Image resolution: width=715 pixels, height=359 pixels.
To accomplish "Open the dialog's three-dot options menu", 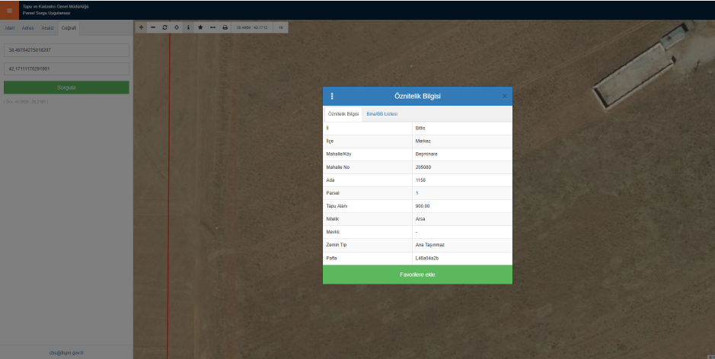I will coord(332,96).
